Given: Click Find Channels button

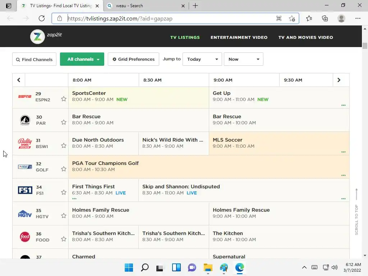Looking at the screenshot, I should (34, 59).
